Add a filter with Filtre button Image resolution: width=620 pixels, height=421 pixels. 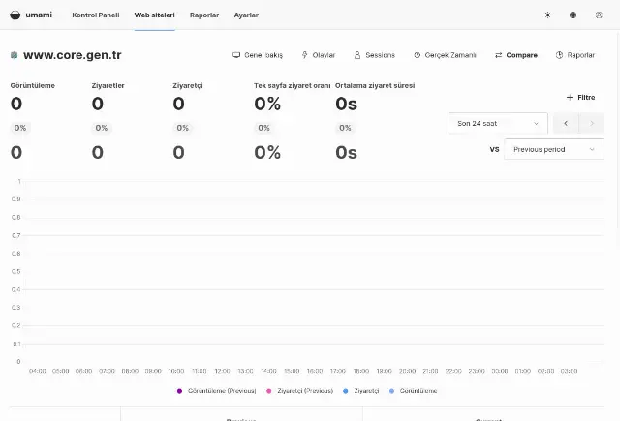click(580, 97)
